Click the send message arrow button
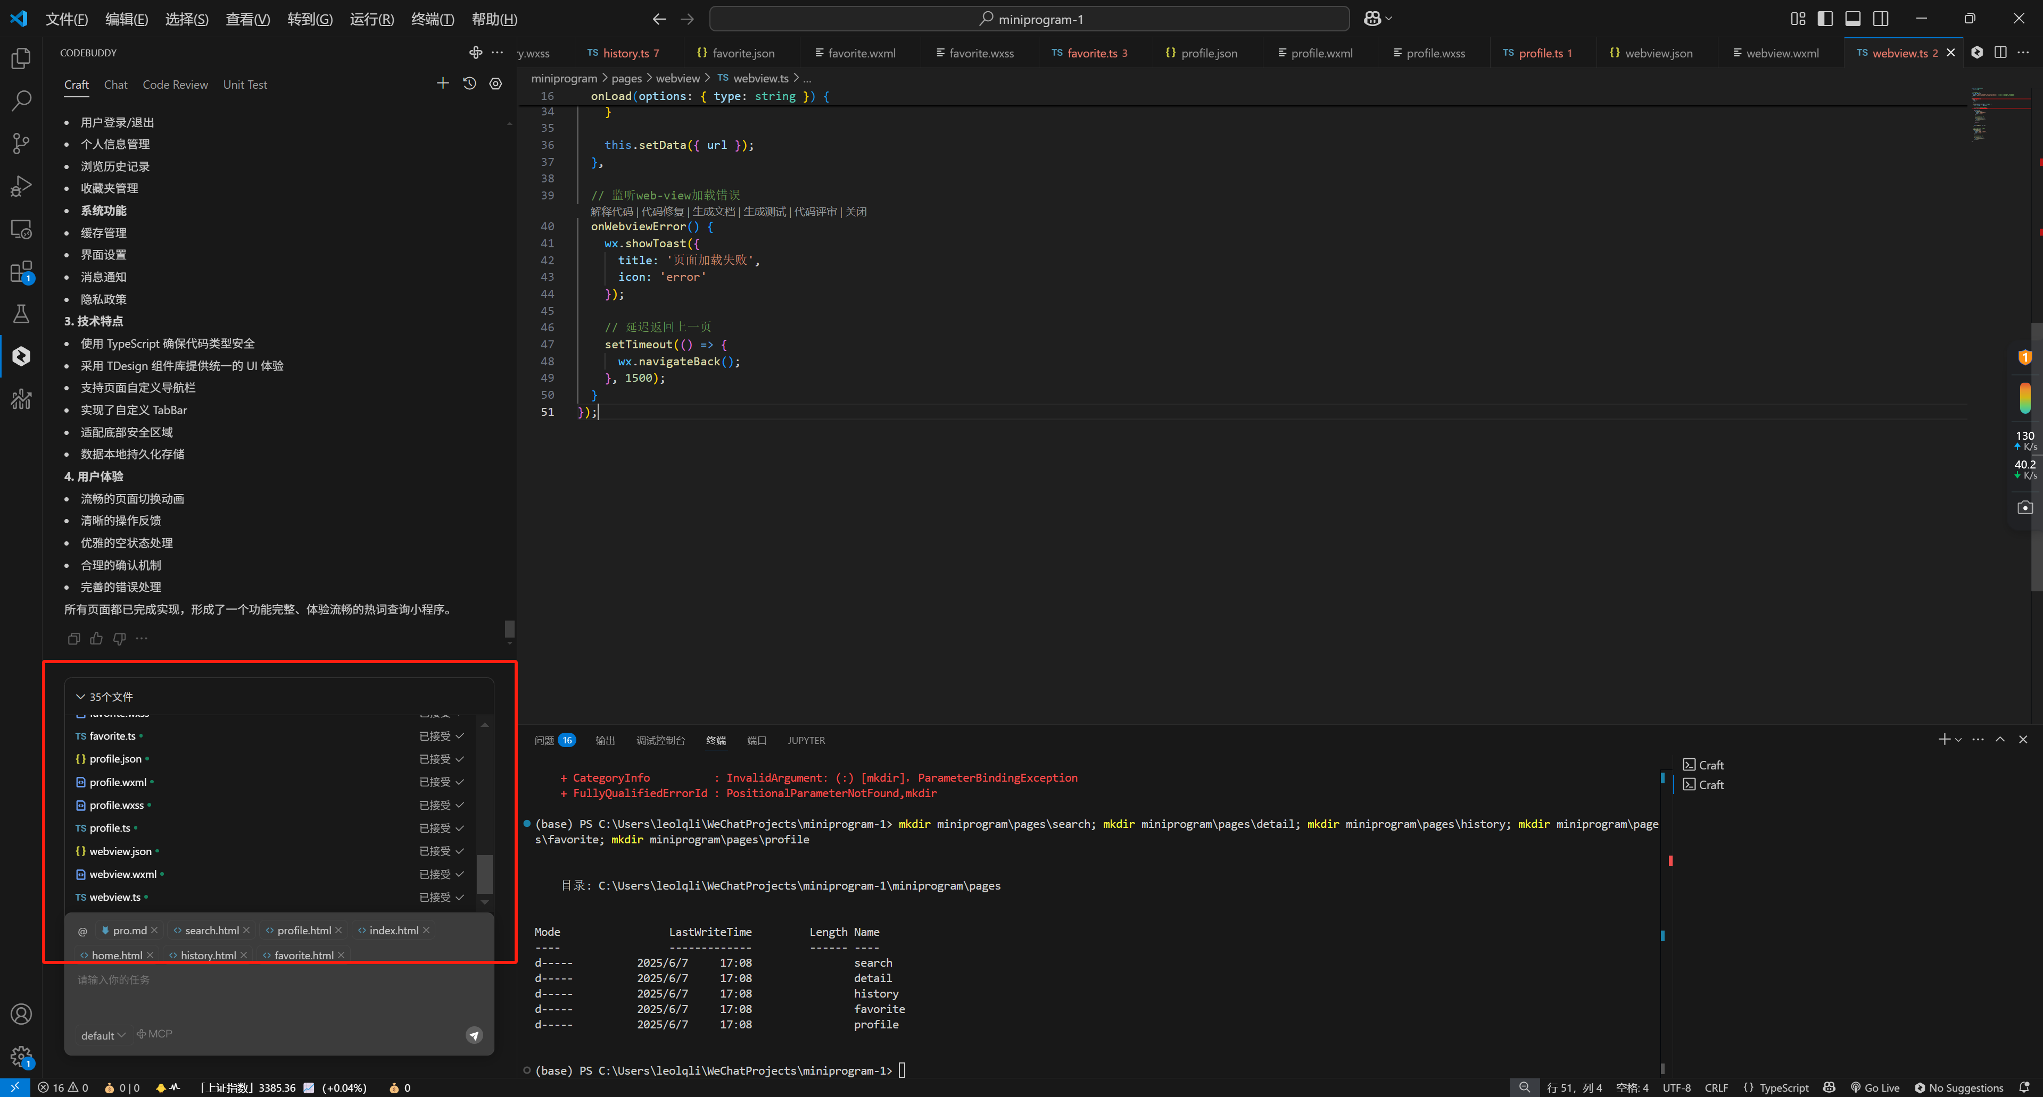This screenshot has width=2043, height=1097. pyautogui.click(x=474, y=1035)
